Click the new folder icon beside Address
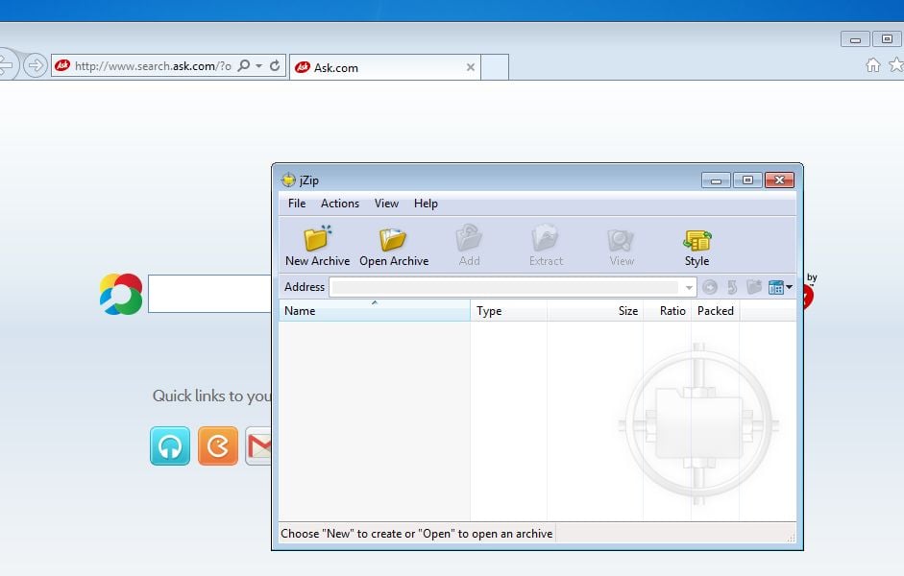 (753, 287)
